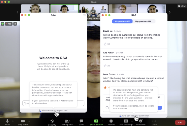Show next participants in gallery strip
The height and width of the screenshot is (126, 187).
point(170,12)
